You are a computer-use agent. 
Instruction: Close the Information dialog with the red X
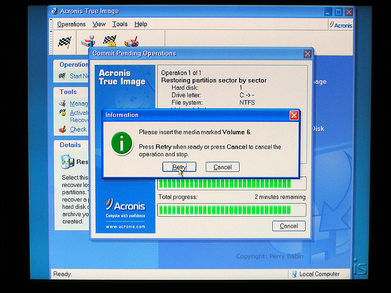pyautogui.click(x=294, y=115)
